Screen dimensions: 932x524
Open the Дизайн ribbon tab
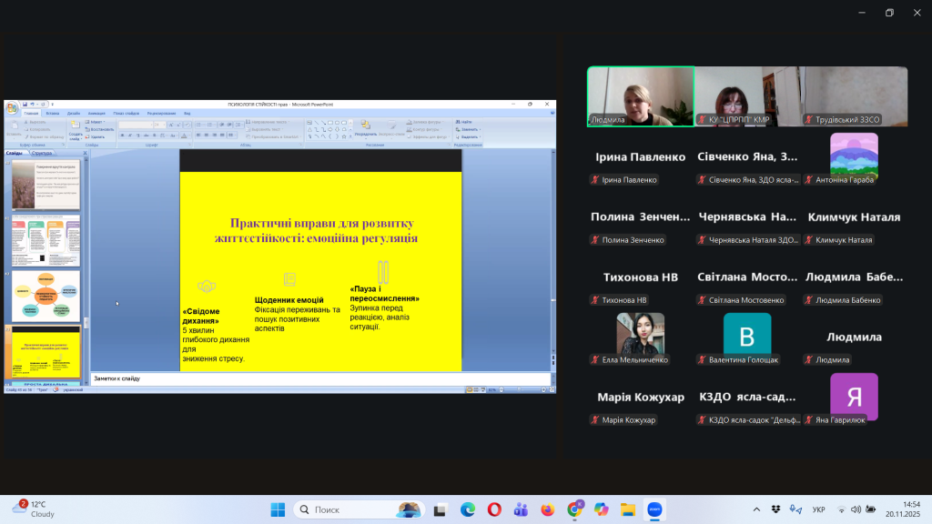pos(74,114)
